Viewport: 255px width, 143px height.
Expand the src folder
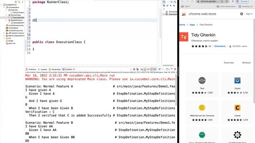[x=4, y=38]
